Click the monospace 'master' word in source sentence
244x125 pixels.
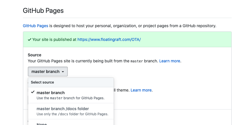click(136, 61)
